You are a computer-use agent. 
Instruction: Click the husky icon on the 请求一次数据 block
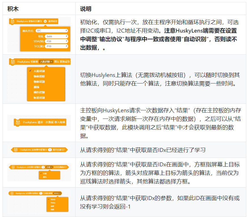18,122
